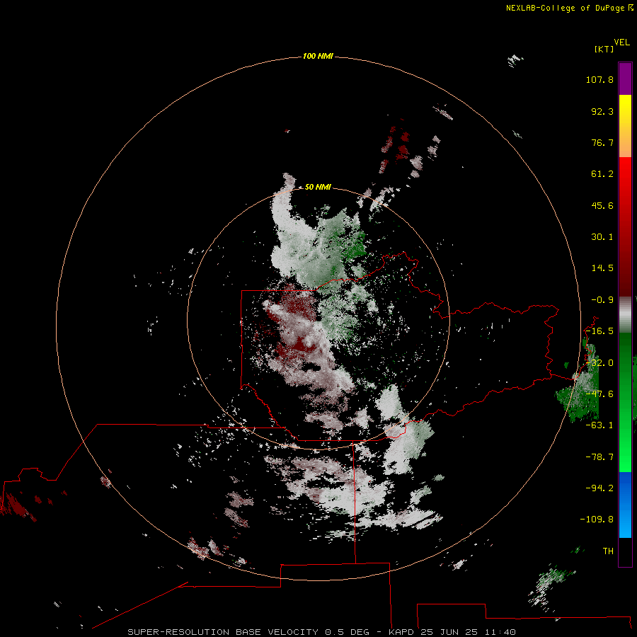Click the 100 NMI range ring label

coord(318,56)
